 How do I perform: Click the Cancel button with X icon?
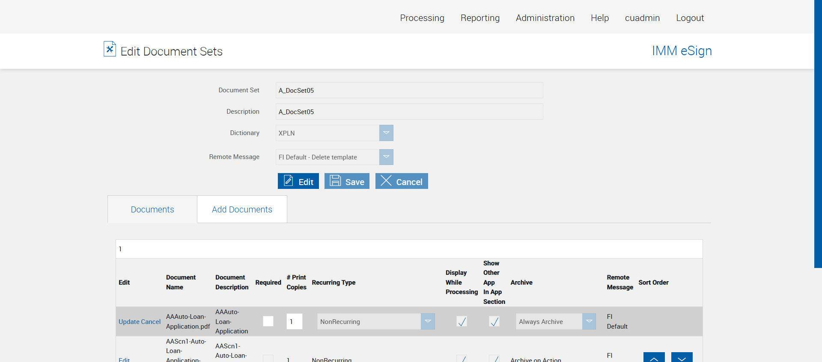pyautogui.click(x=402, y=181)
